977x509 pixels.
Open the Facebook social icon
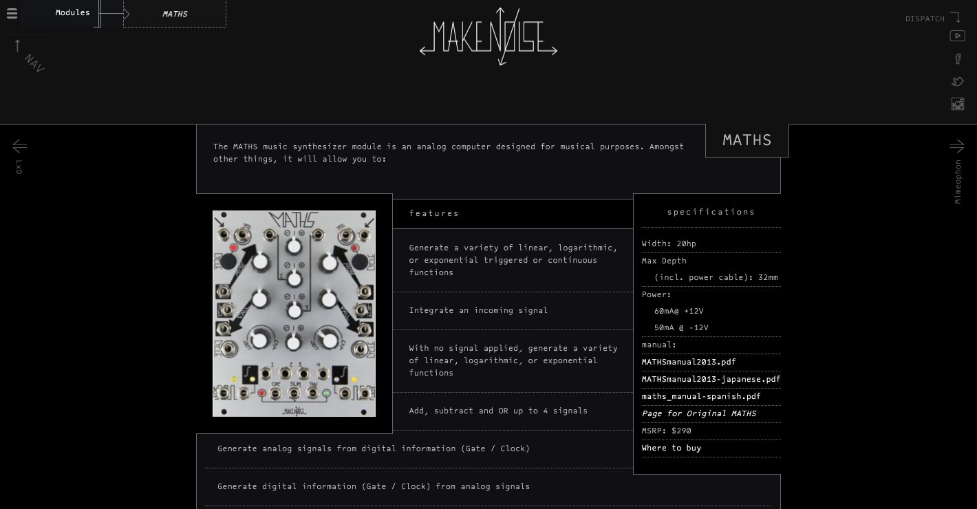958,59
